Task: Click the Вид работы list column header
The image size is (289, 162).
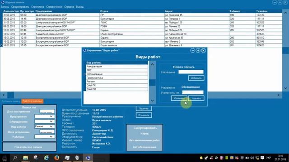Action: 117,63
